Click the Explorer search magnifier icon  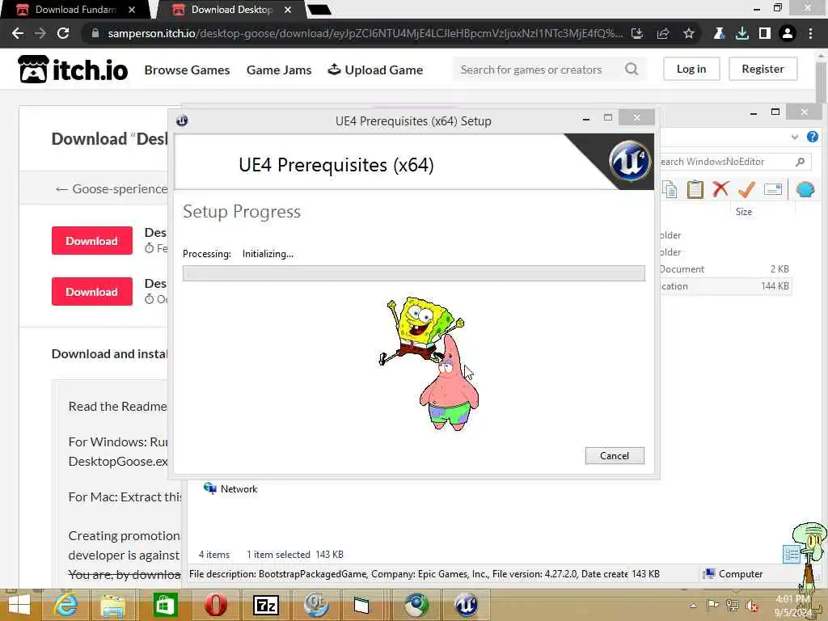point(800,162)
